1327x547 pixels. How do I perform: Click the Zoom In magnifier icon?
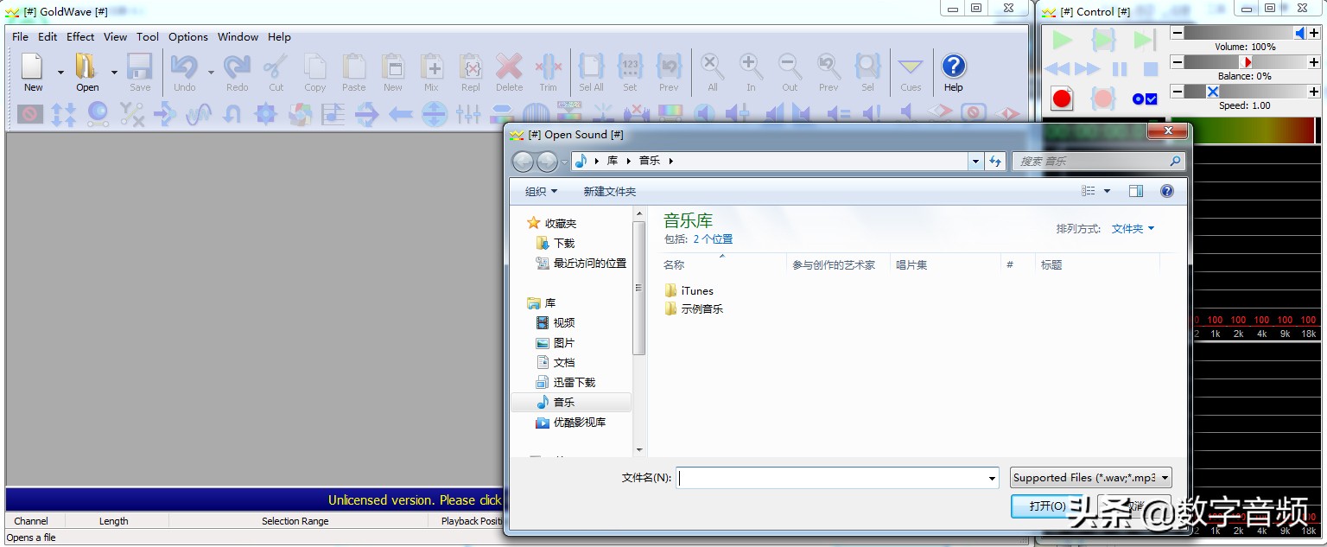751,68
